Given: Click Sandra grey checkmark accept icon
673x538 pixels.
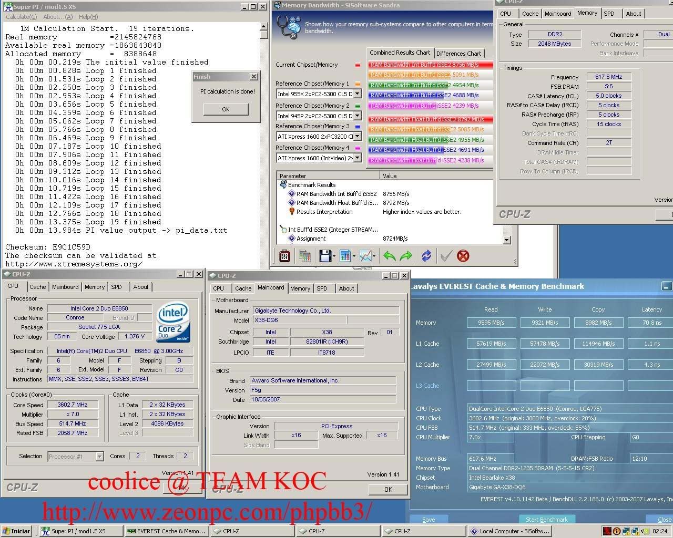Looking at the screenshot, I should 446,256.
